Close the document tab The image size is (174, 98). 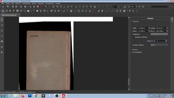point(18,15)
